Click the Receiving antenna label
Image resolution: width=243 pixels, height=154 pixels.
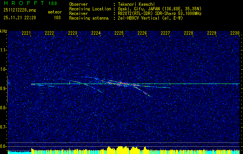[x=89, y=18]
